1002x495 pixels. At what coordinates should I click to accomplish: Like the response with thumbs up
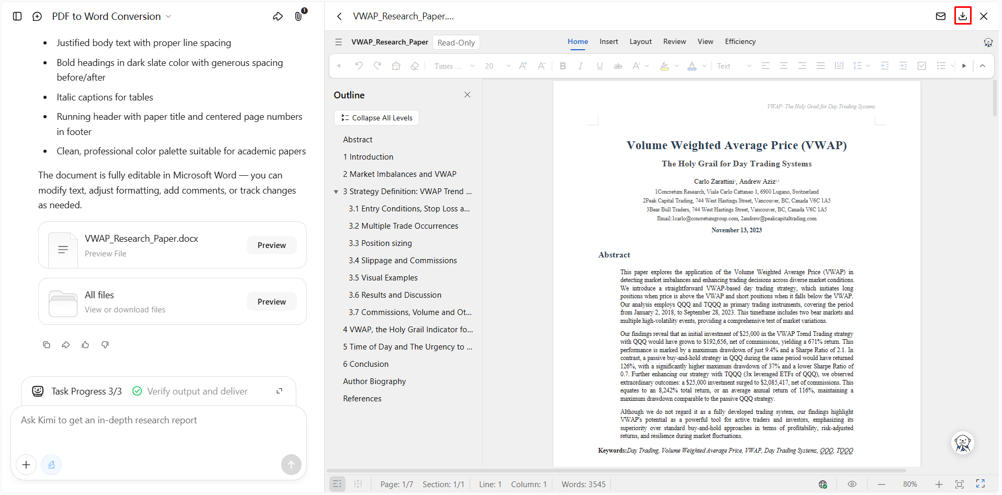(x=85, y=345)
